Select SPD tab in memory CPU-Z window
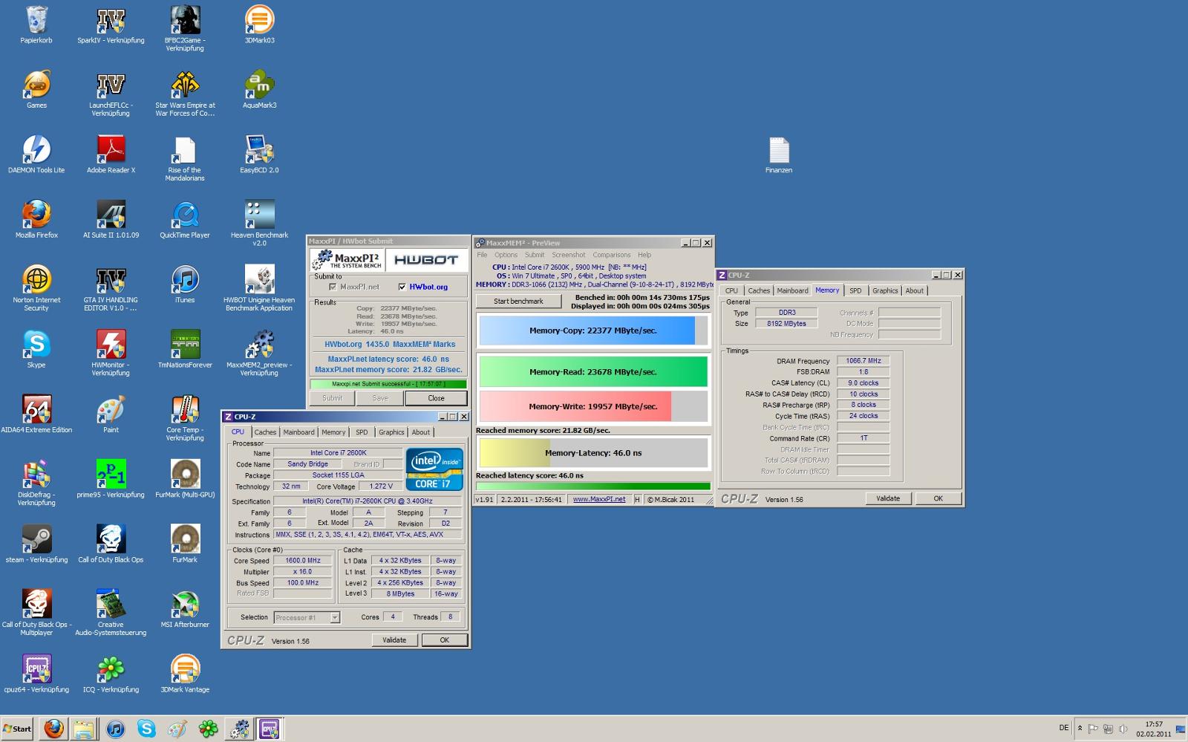 point(855,290)
